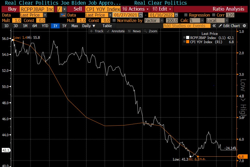The image size is (250, 167).
Task: Select the 1M range tab
Action: [25, 26]
